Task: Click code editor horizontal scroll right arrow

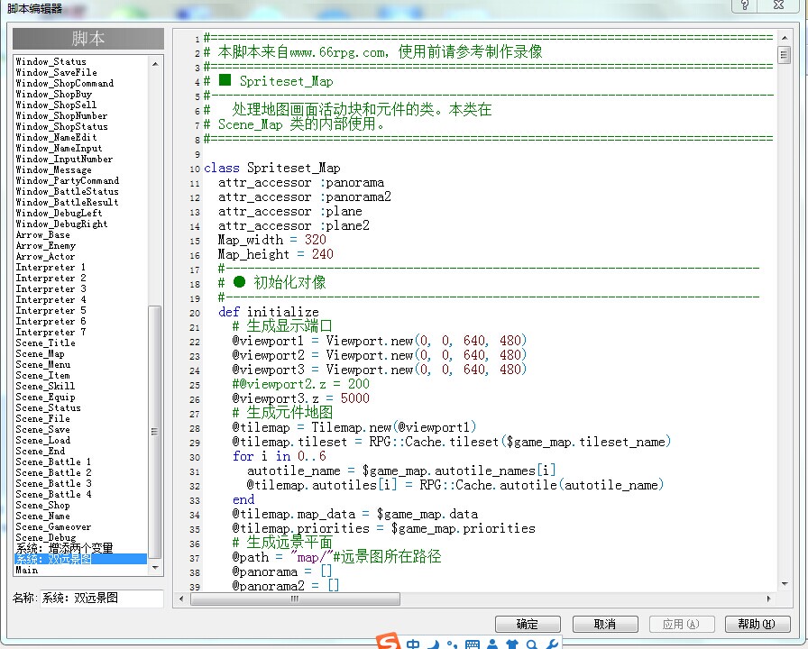Action: [x=769, y=599]
